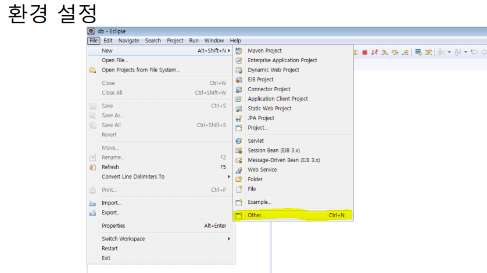
Task: Click the Folder icon in New submenu
Action: [x=239, y=179]
